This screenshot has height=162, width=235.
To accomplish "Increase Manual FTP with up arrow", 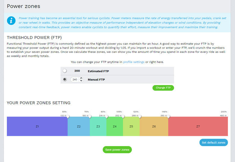I will tap(81, 78).
